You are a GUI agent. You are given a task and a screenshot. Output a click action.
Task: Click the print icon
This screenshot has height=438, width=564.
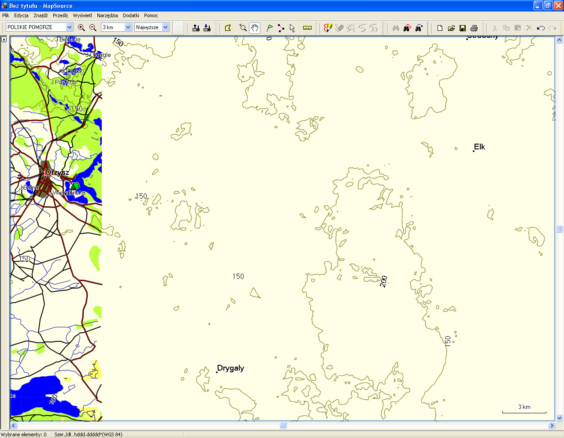(474, 28)
